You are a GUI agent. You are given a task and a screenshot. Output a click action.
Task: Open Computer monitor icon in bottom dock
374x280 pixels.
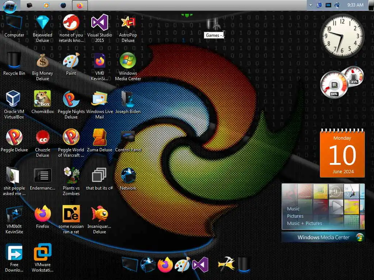click(x=130, y=264)
